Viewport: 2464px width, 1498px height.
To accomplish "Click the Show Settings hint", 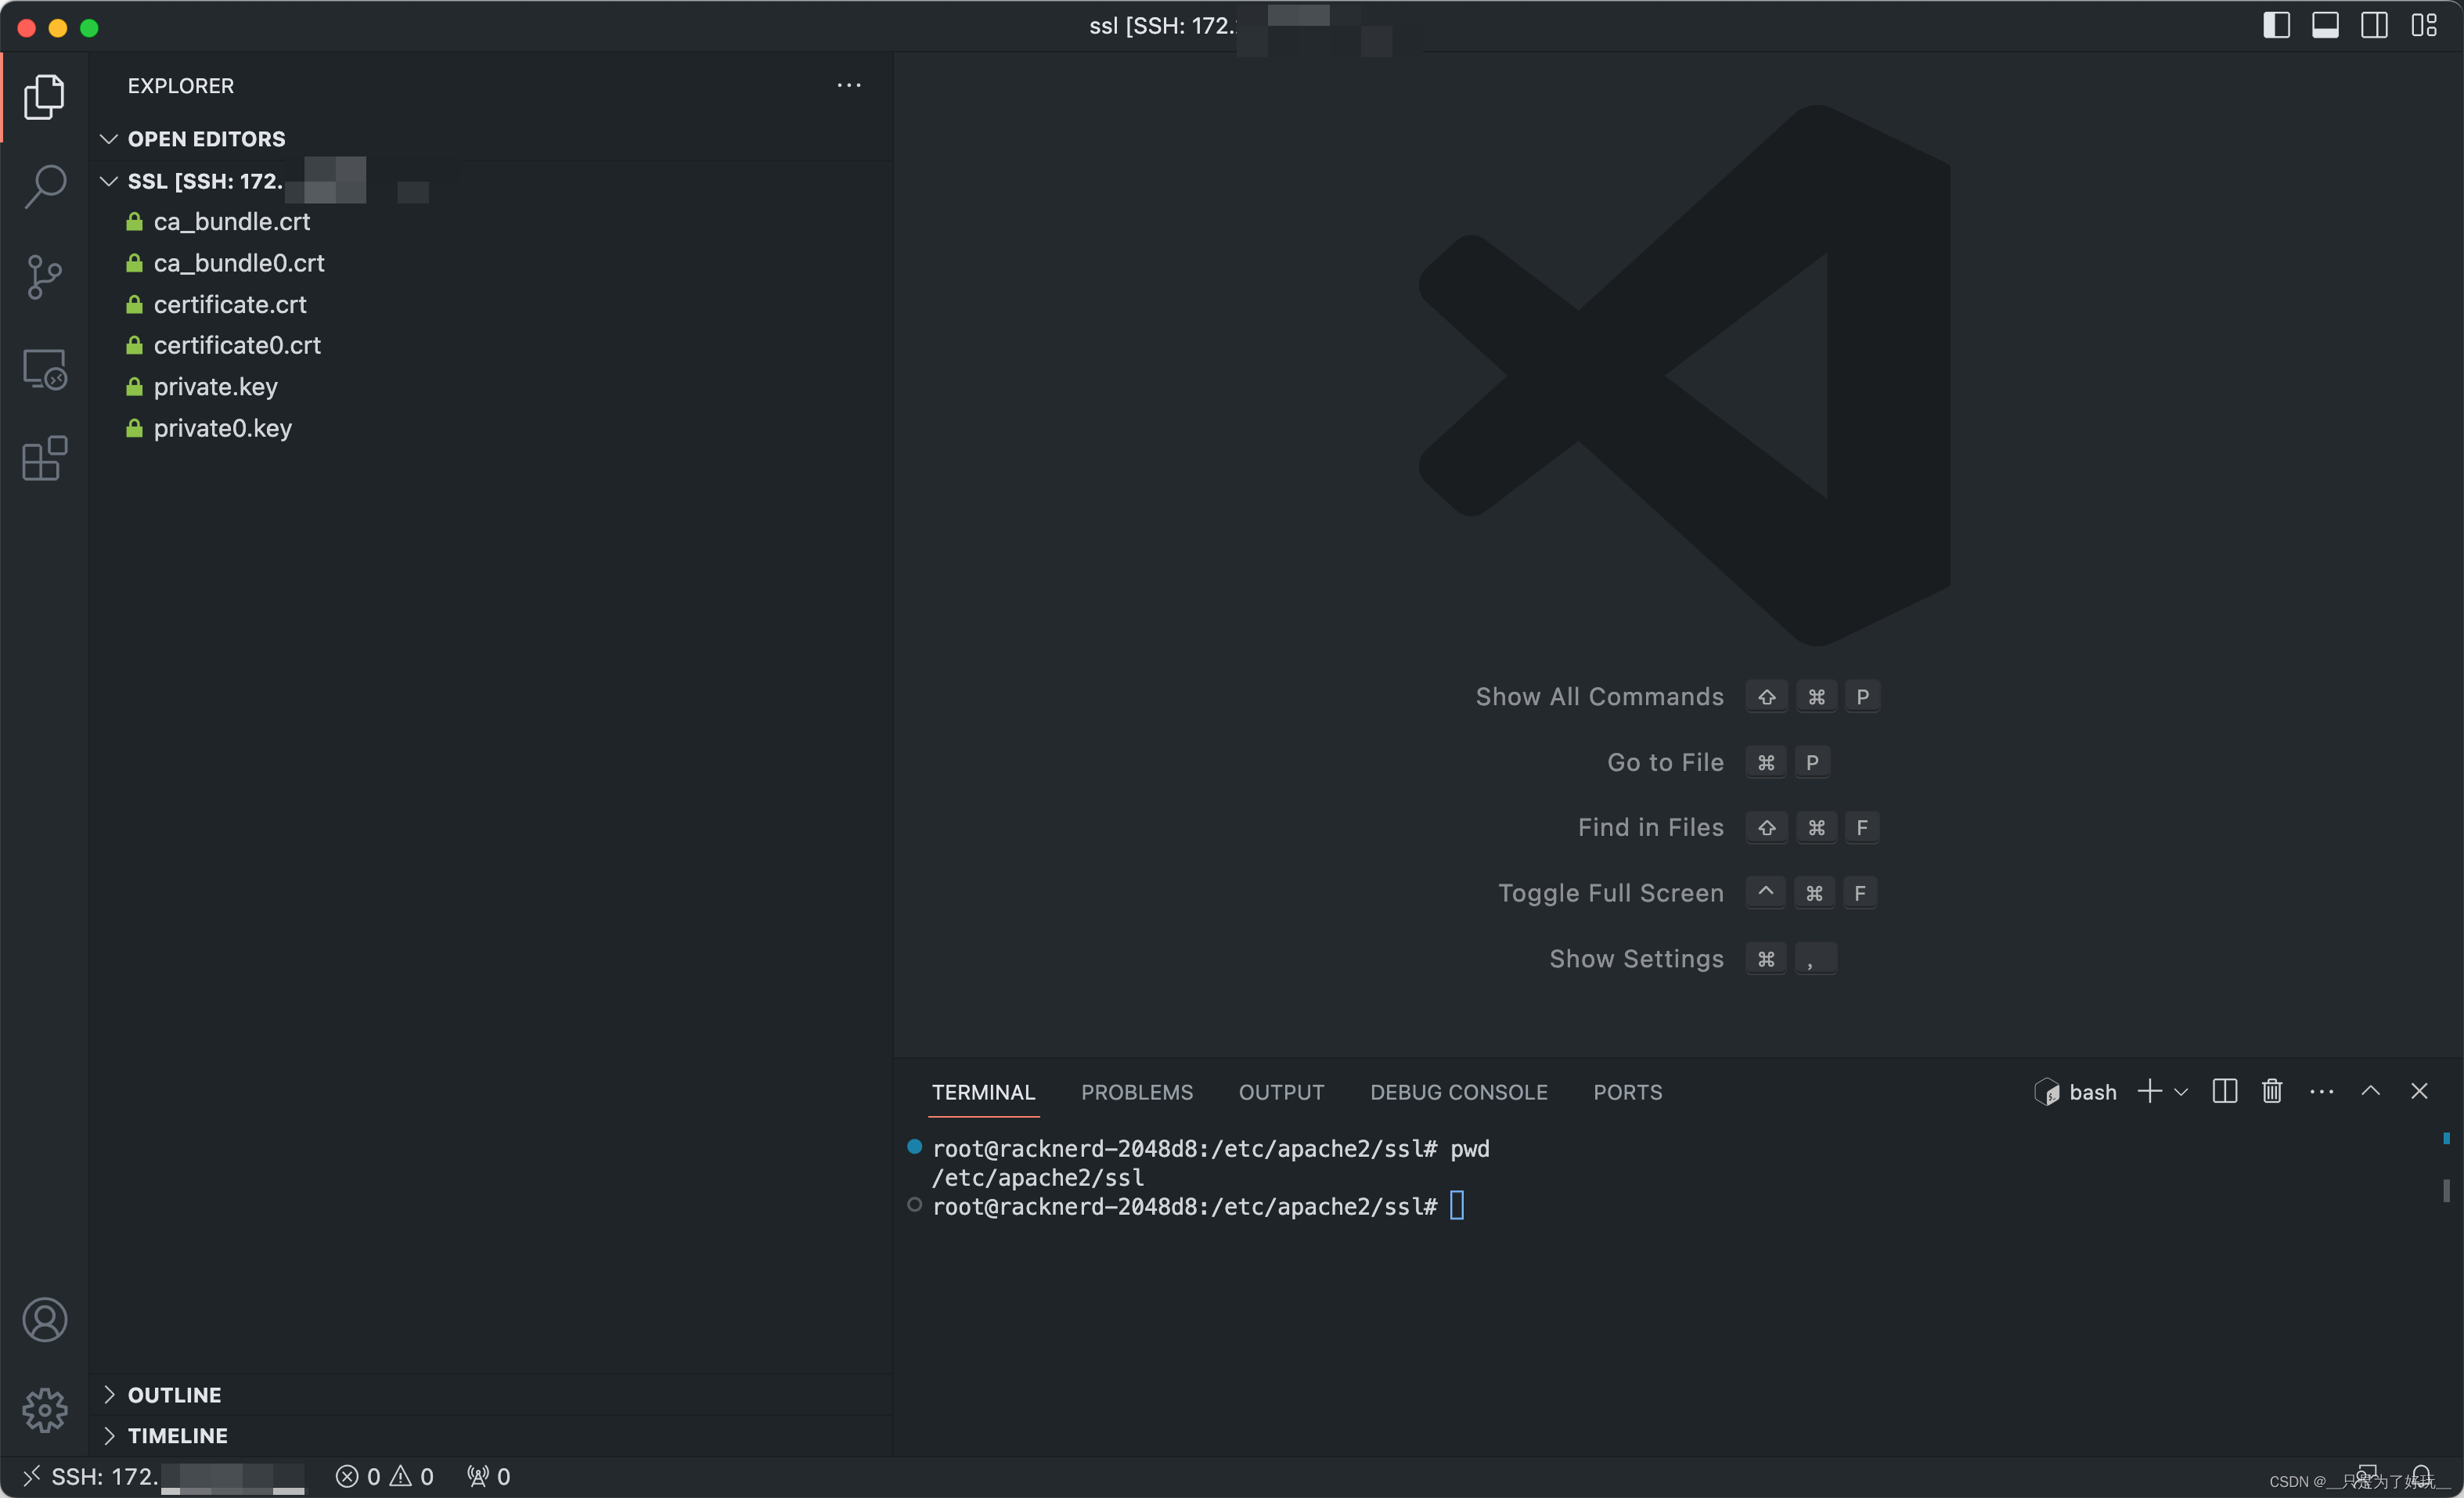I will [1636, 959].
